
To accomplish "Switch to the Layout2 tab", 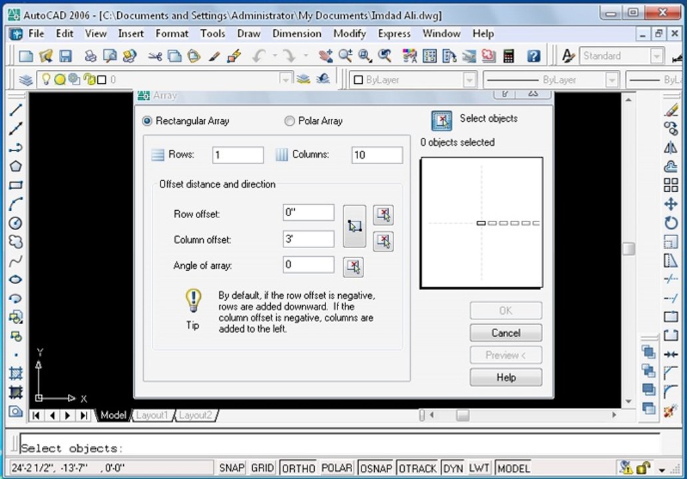I will (x=196, y=415).
